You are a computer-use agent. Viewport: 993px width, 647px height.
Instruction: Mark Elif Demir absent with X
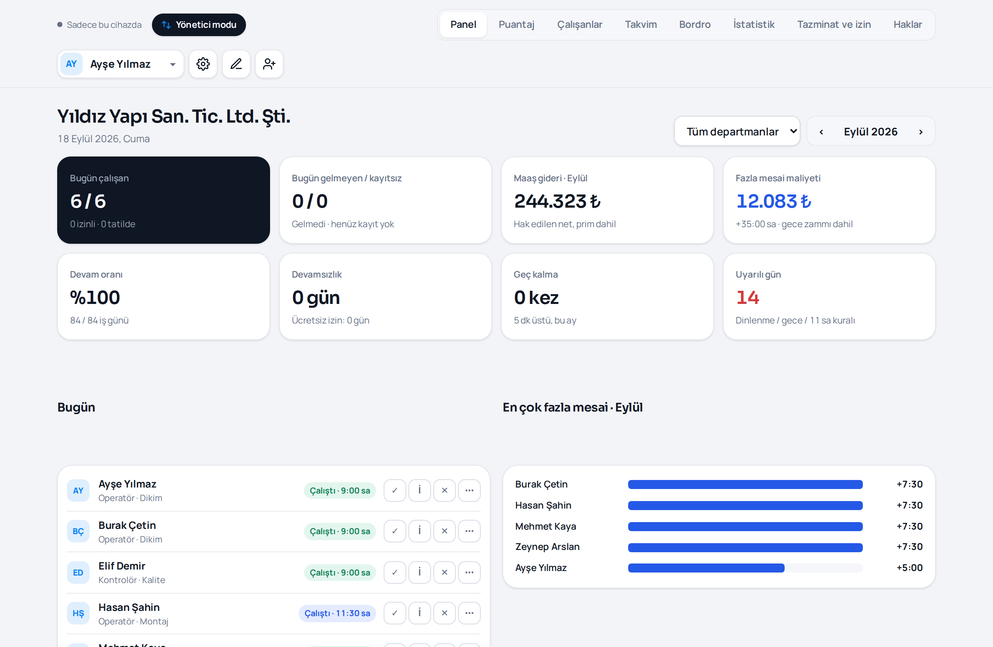[x=444, y=572]
